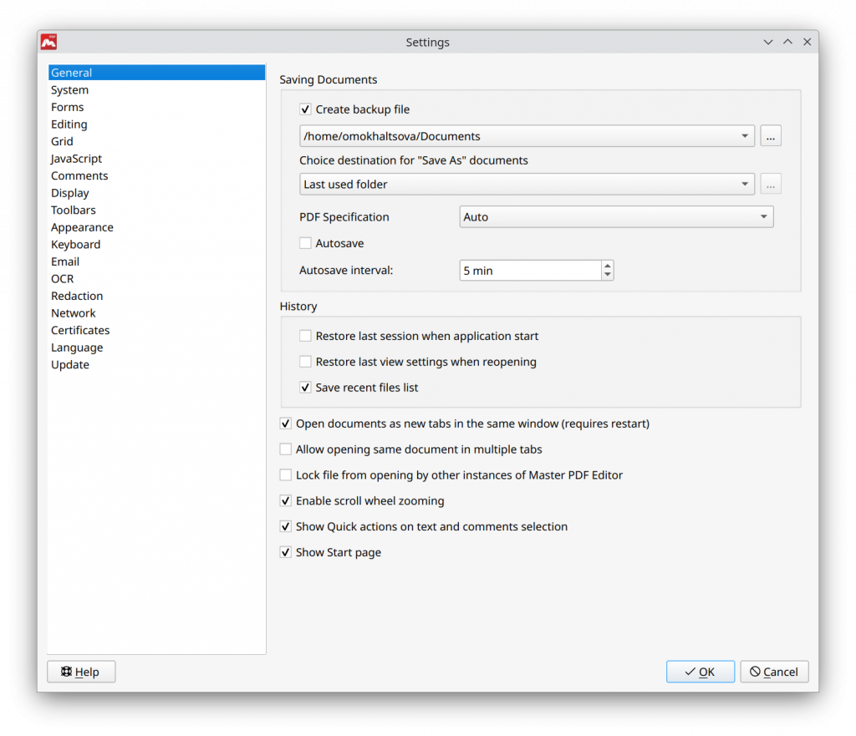Click the Cancel button

click(774, 672)
